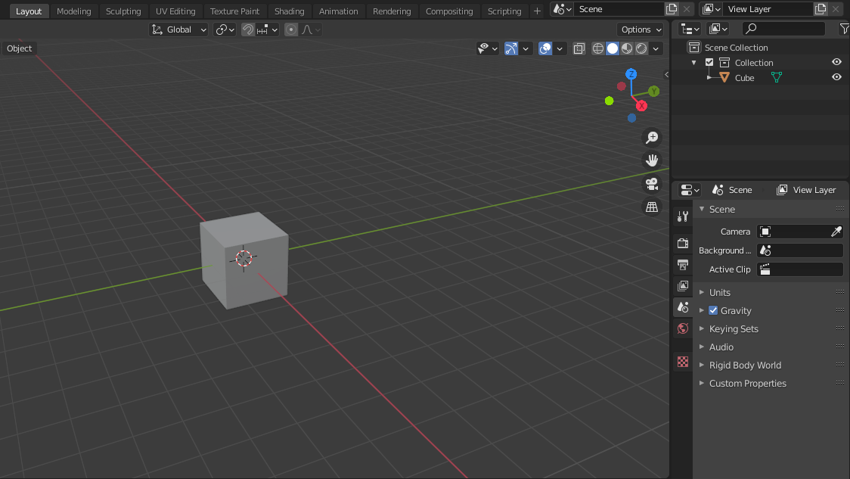Open object type visibility dropdown
This screenshot has height=479, width=850.
tap(487, 48)
